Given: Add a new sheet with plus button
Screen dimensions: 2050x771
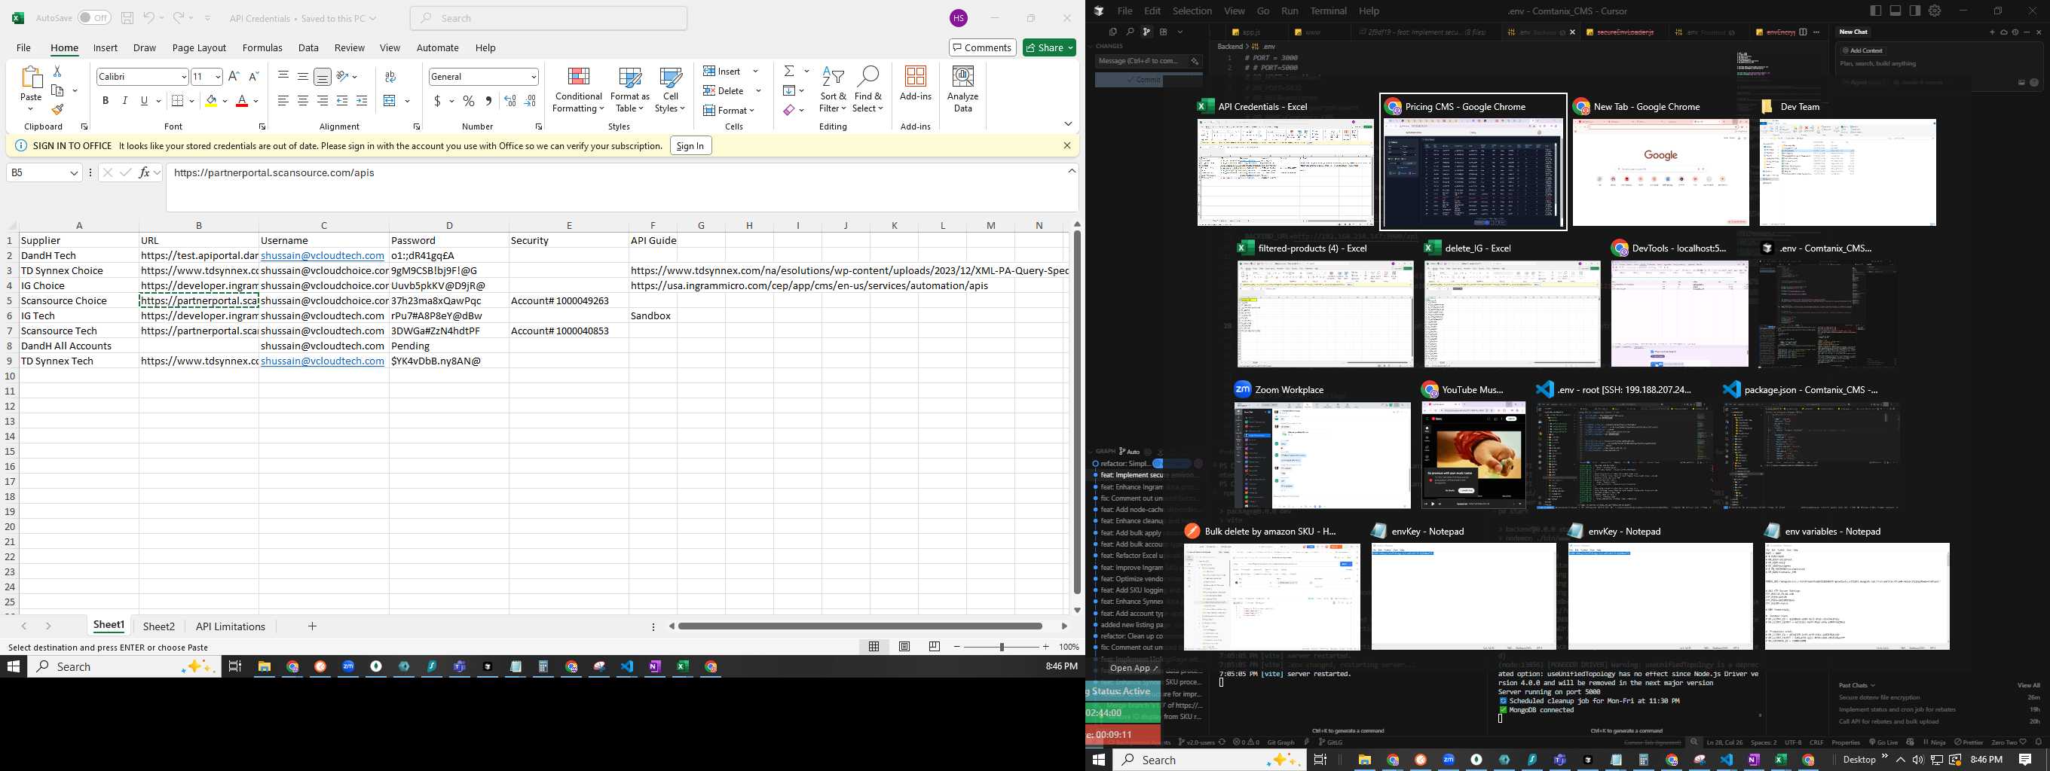Looking at the screenshot, I should (x=312, y=626).
